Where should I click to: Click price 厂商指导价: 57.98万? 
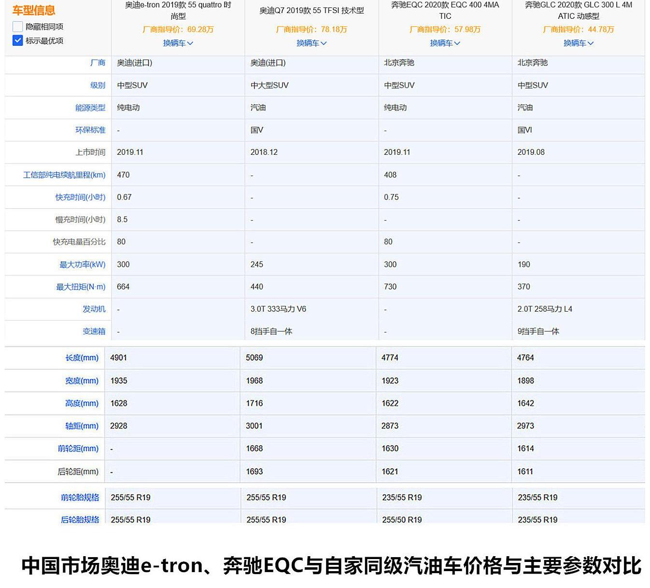point(445,29)
